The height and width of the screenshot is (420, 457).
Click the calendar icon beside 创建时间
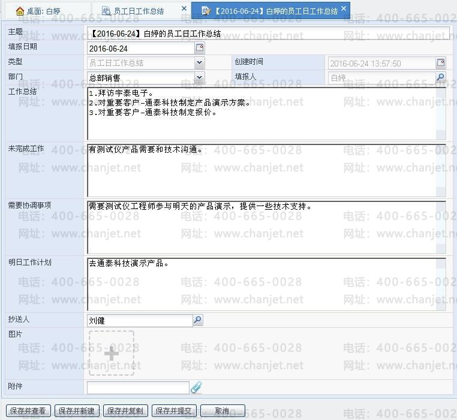pyautogui.click(x=441, y=63)
